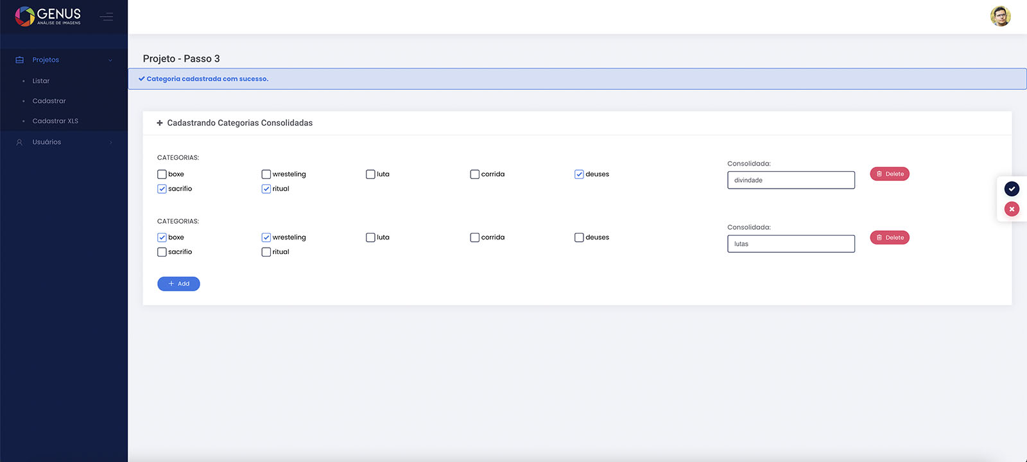Image resolution: width=1027 pixels, height=462 pixels.
Task: Collapse the Projetos menu chevron
Action: pos(110,60)
